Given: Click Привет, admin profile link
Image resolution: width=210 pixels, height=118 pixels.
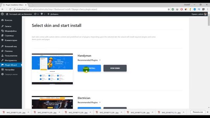Looking at the screenshot, I should click(x=197, y=14).
